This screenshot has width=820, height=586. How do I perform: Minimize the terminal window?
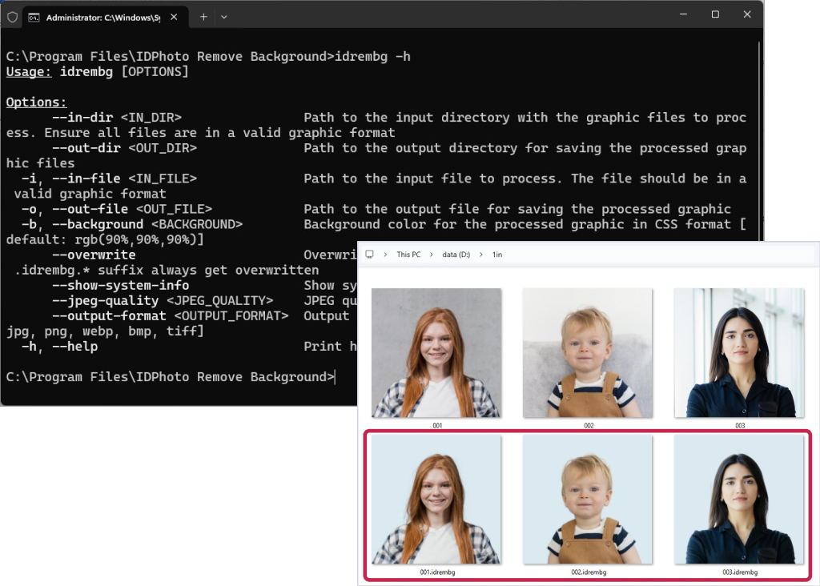coord(683,14)
